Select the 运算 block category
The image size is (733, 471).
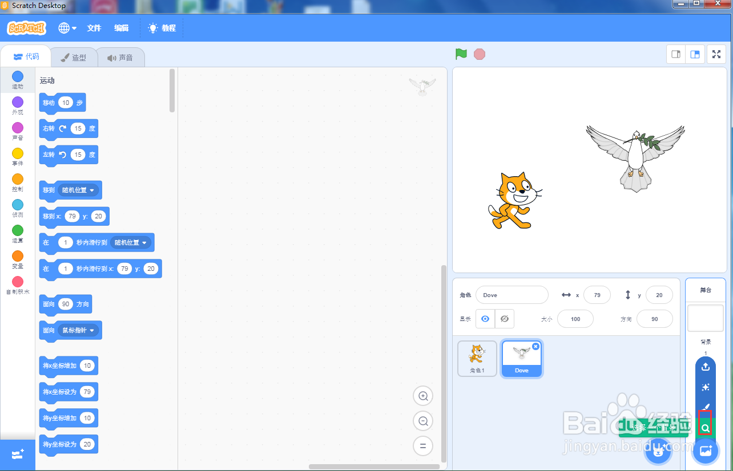pyautogui.click(x=18, y=234)
